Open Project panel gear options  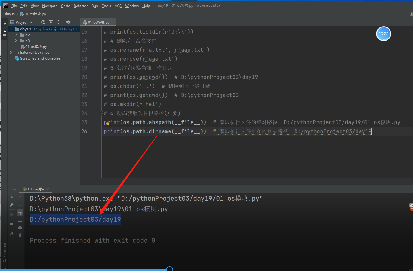(68, 22)
